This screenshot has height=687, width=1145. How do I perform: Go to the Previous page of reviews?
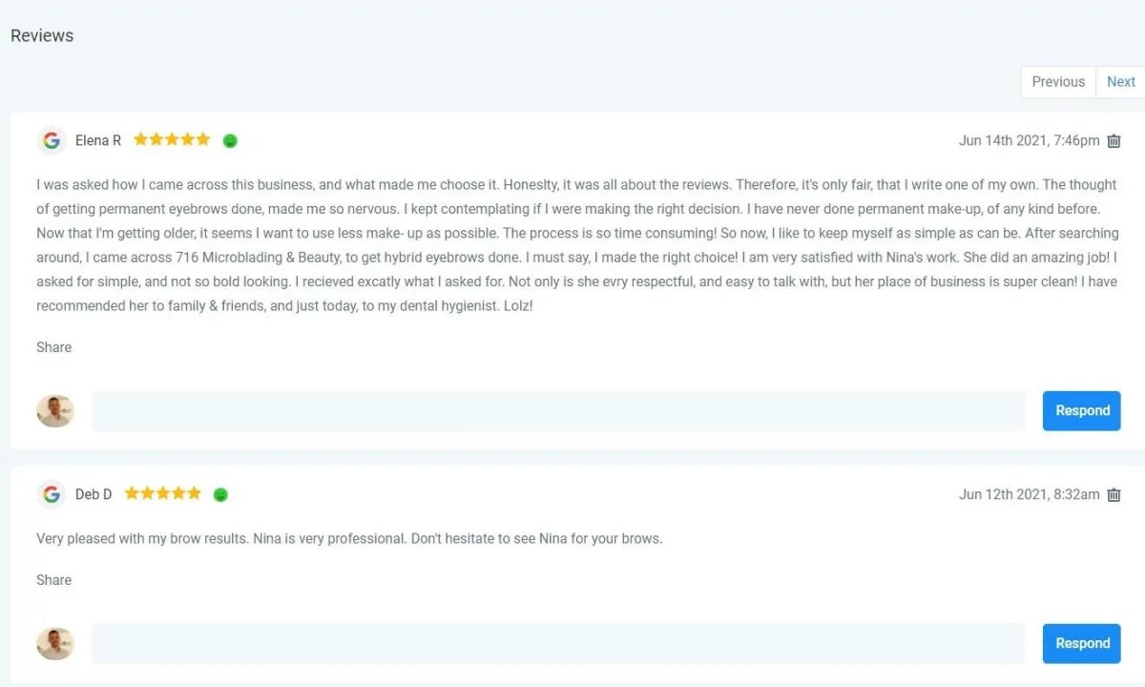click(x=1058, y=82)
